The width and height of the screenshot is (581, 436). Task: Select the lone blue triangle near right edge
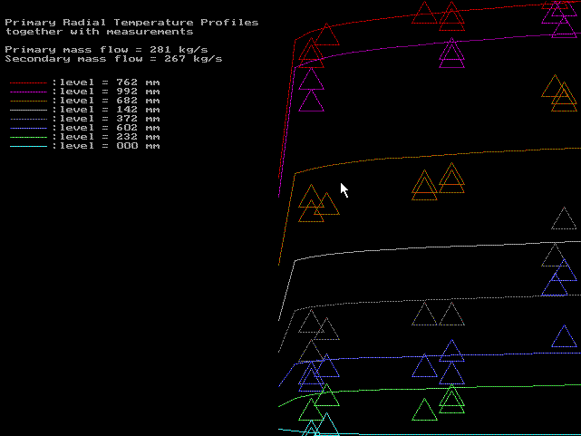pos(564,337)
